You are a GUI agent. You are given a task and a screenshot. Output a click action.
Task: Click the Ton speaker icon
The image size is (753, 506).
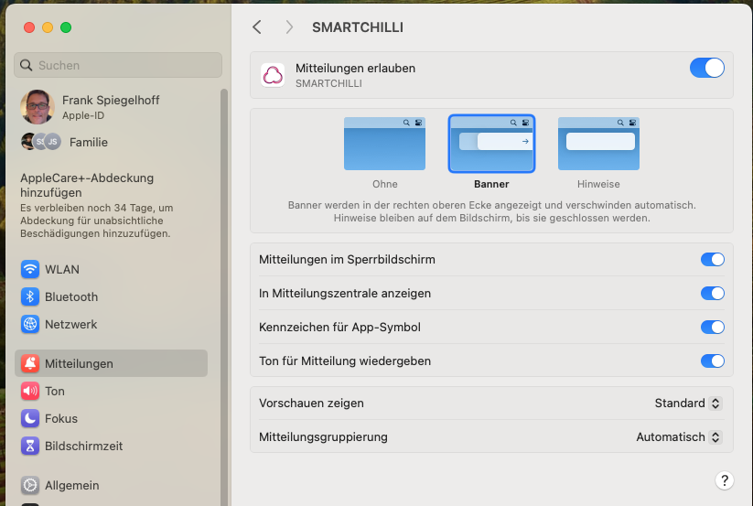pyautogui.click(x=30, y=391)
